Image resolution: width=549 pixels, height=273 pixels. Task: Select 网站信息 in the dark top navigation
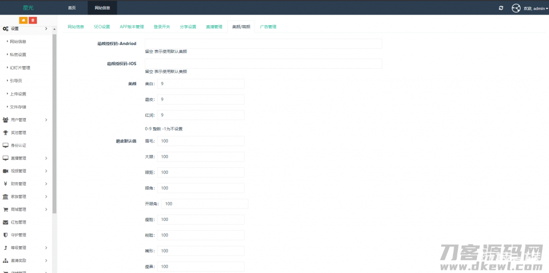coord(102,8)
